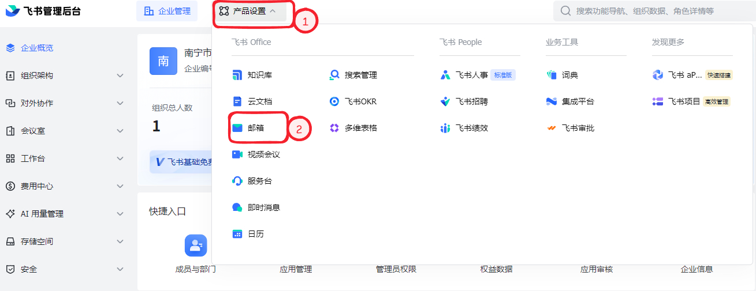Viewport: 756px width, 291px height.
Task: Click the 即时消息 chat icon
Action: (x=237, y=207)
